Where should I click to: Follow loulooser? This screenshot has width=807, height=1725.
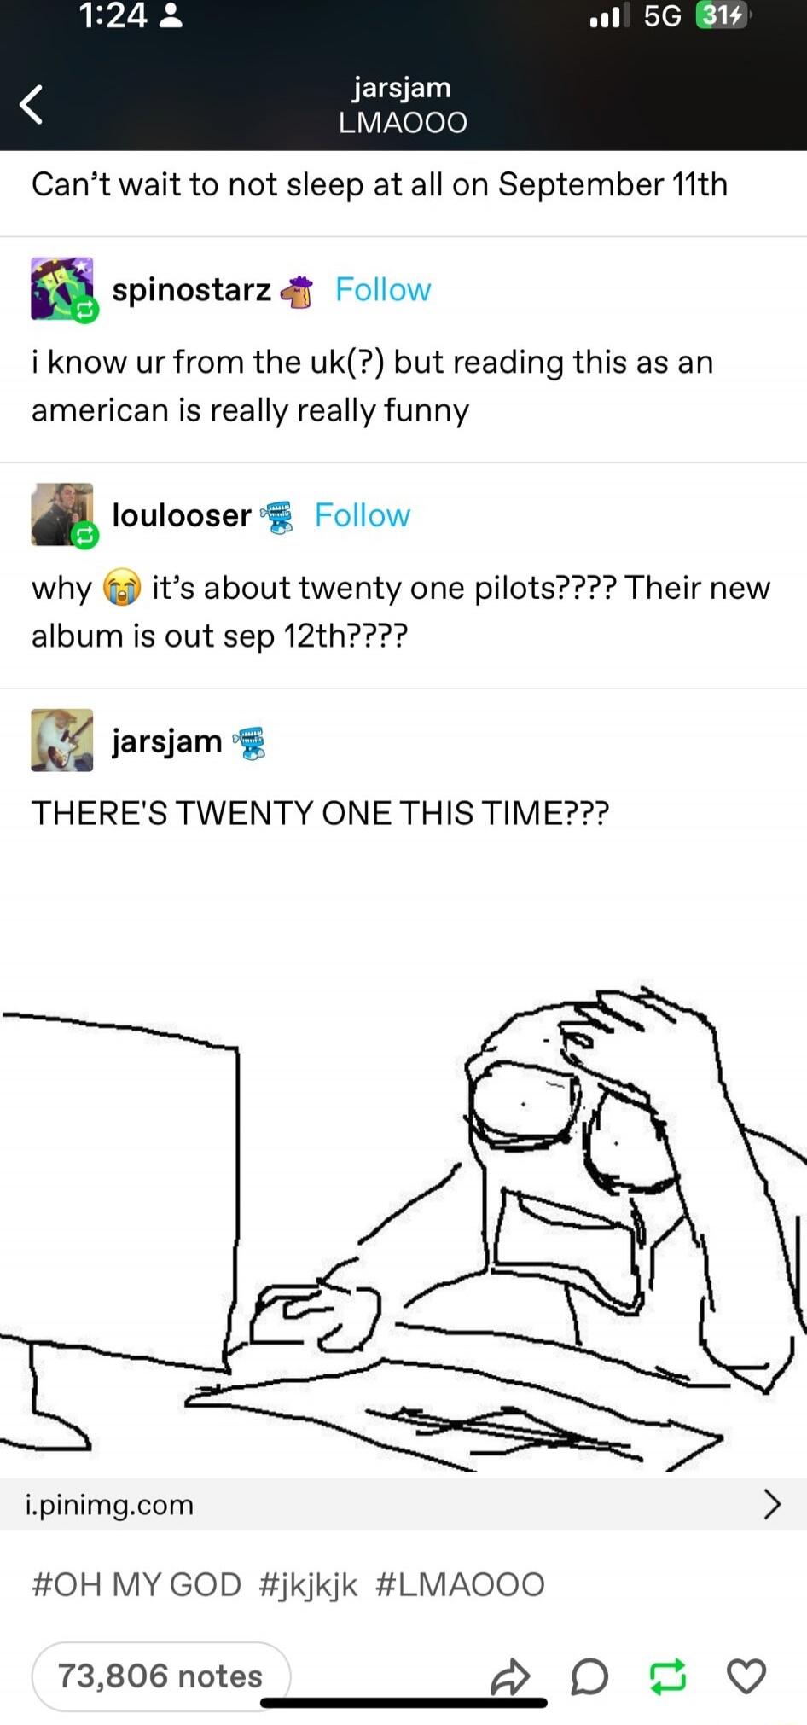(x=363, y=515)
